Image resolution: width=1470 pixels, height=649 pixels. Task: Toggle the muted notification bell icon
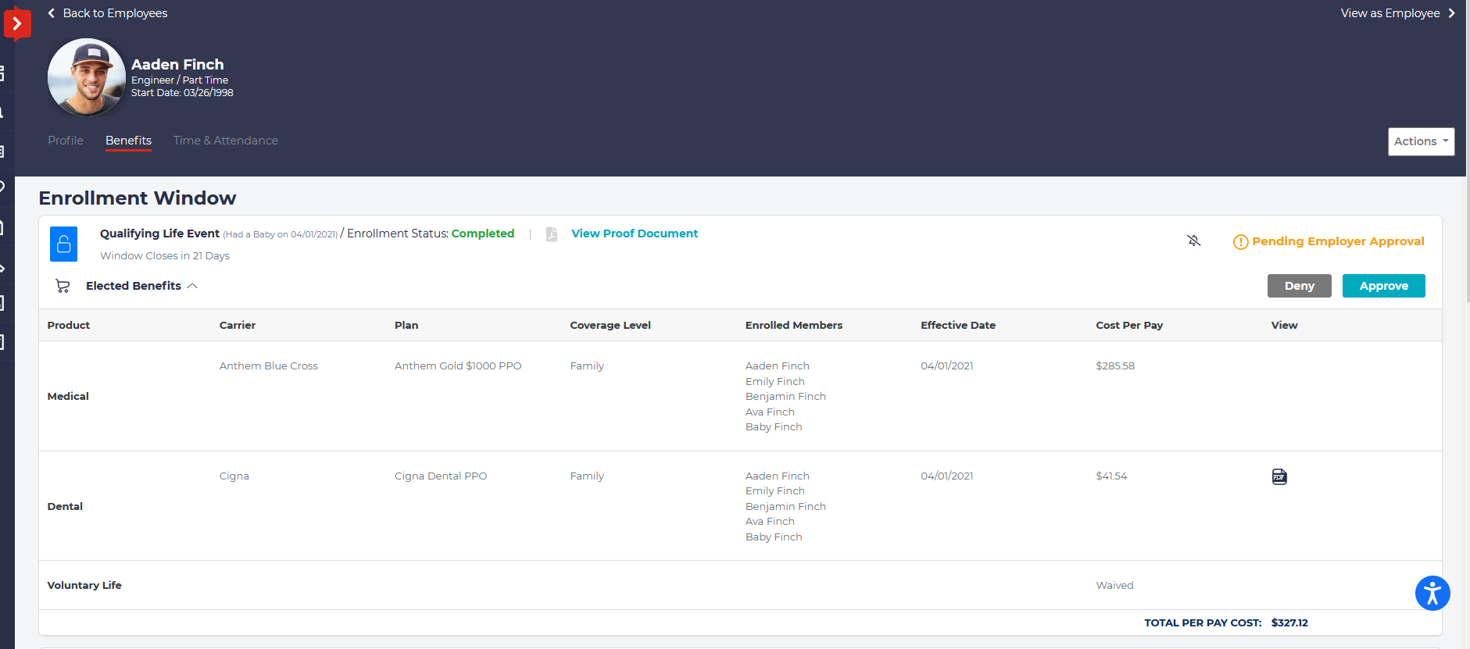click(1193, 241)
